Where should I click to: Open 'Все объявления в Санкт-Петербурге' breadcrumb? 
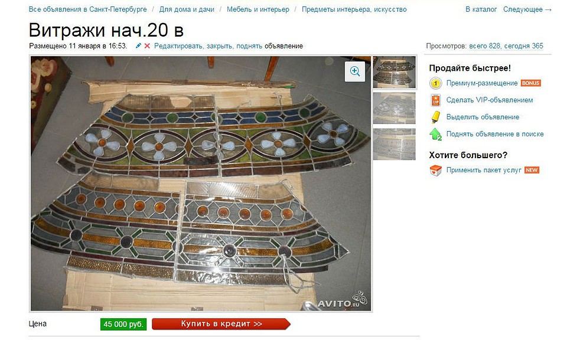(88, 9)
